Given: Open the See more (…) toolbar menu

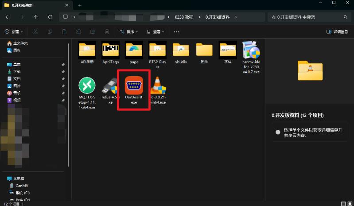Looking at the screenshot, I should [176, 32].
